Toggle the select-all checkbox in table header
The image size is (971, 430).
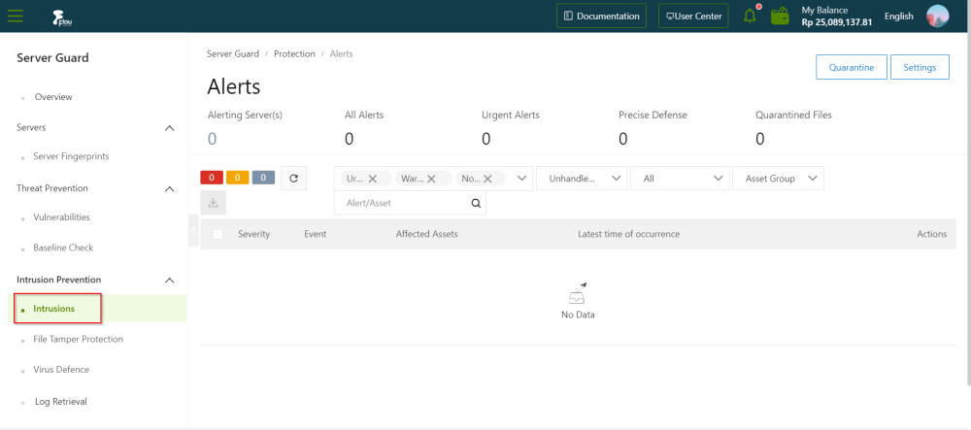pyautogui.click(x=218, y=234)
